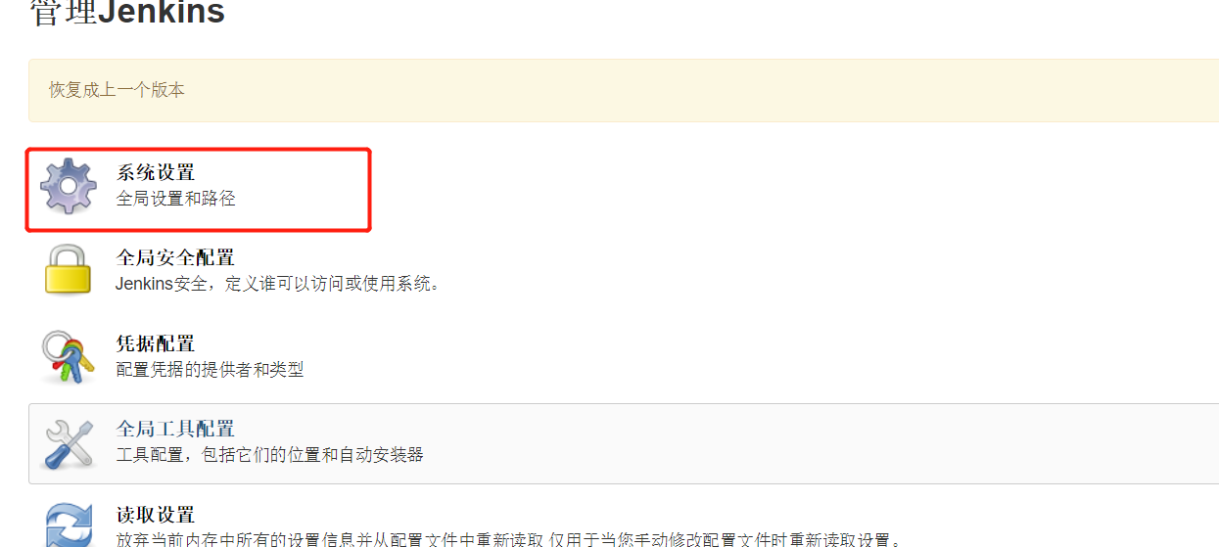This screenshot has height=547, width=1219.
Task: Click the 管理Jenkins page heading
Action: (x=127, y=13)
